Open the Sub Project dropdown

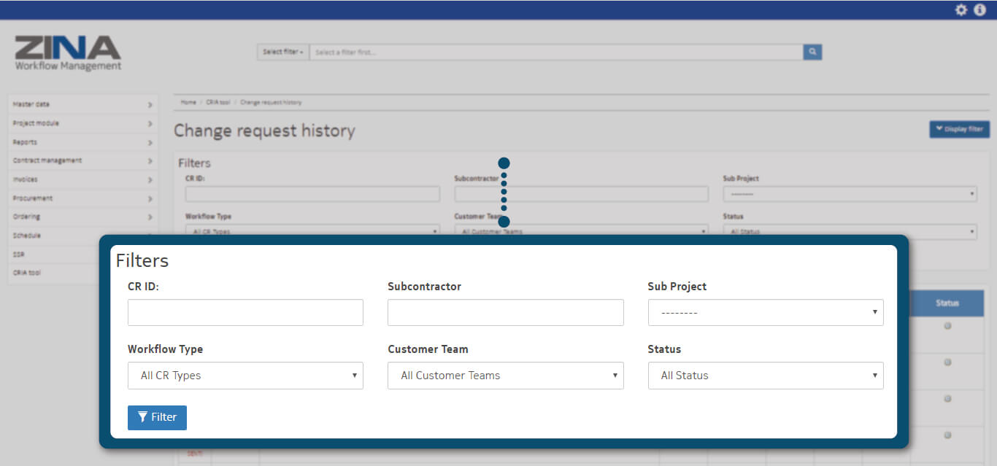(x=765, y=312)
